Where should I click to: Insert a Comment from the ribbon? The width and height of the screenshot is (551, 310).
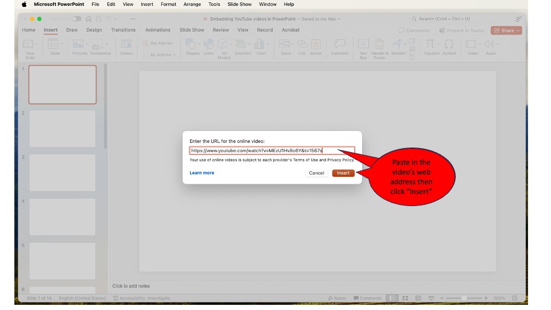(x=339, y=47)
